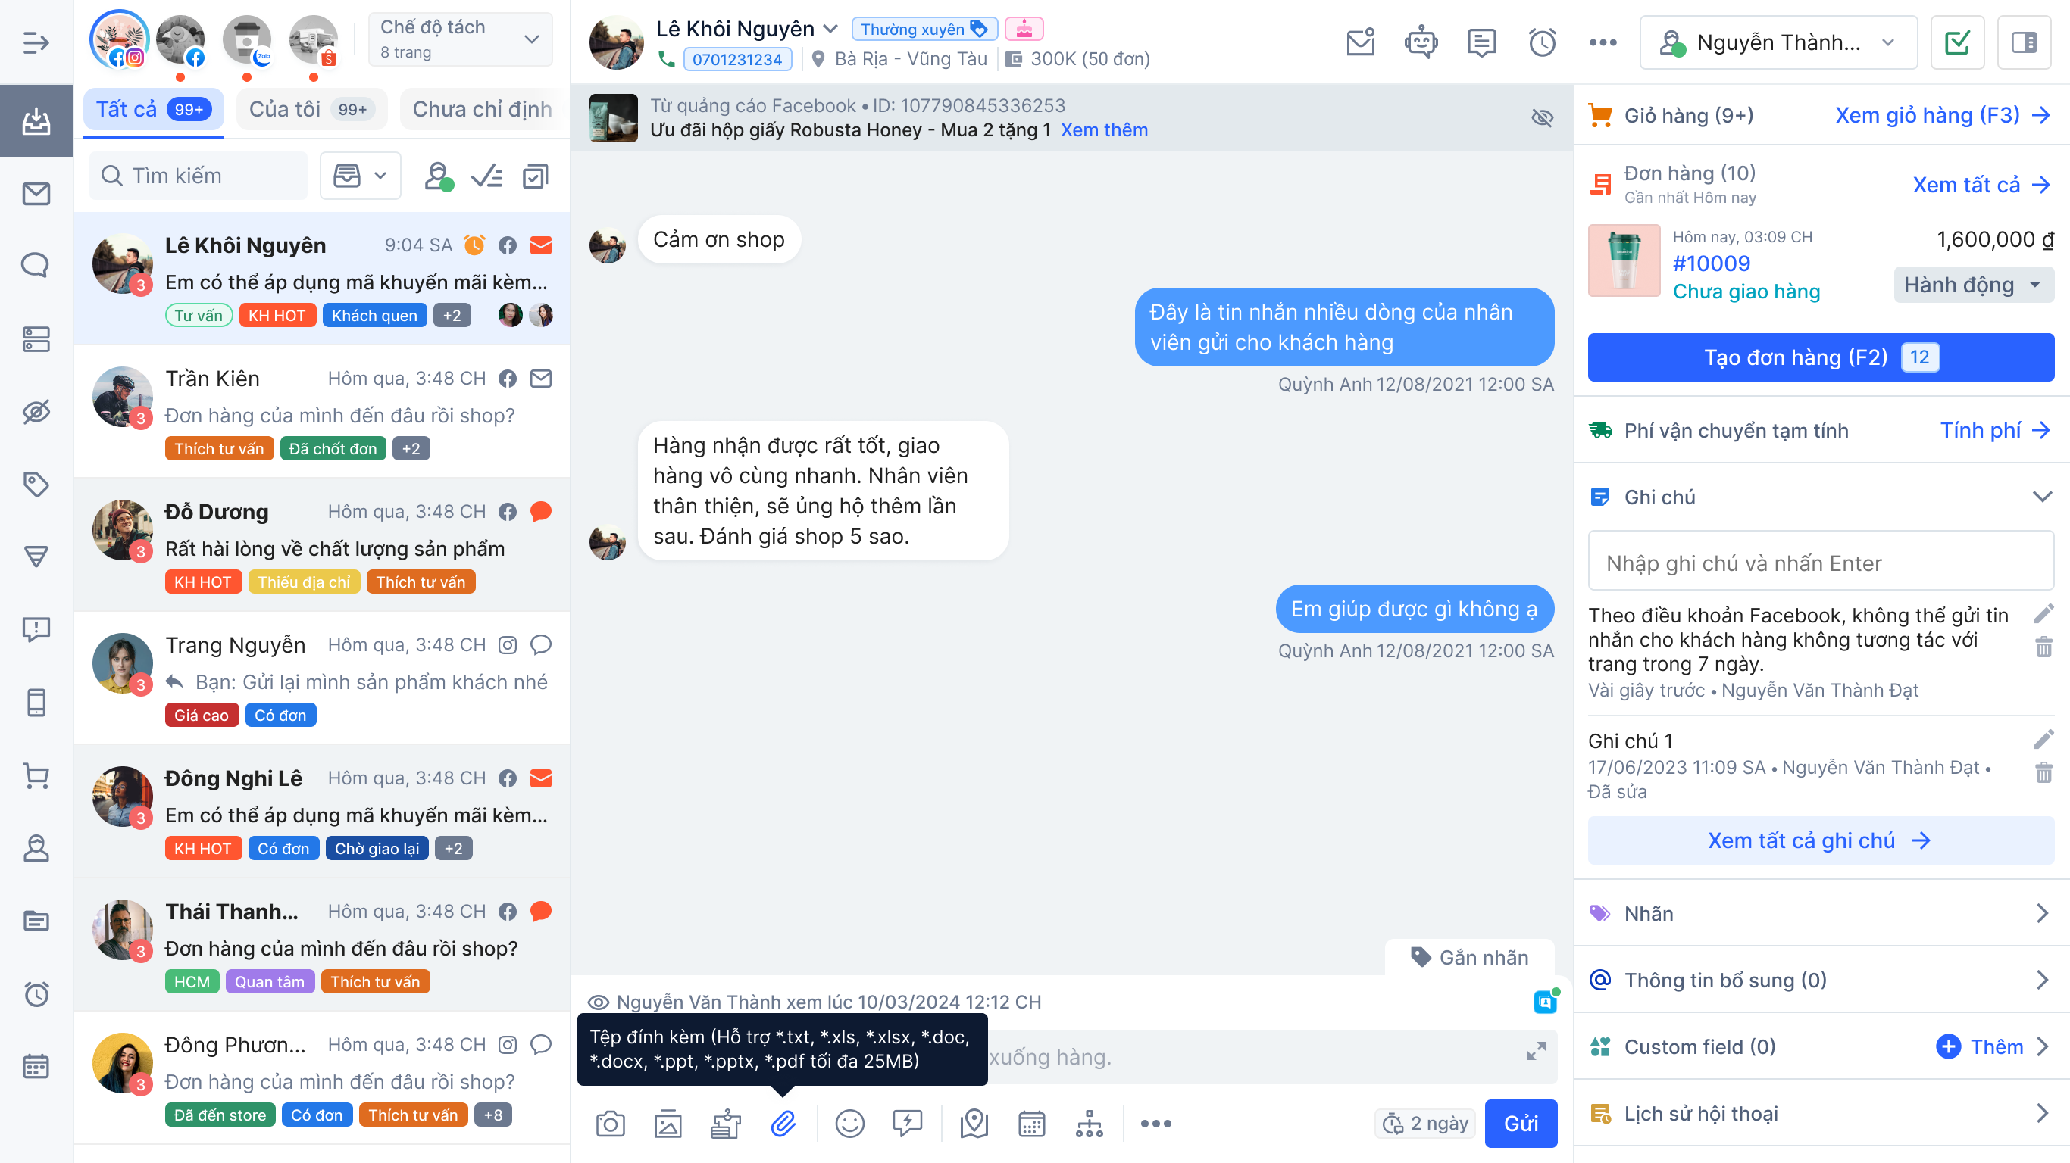
Task: Click the attachment paperclip icon
Action: (783, 1123)
